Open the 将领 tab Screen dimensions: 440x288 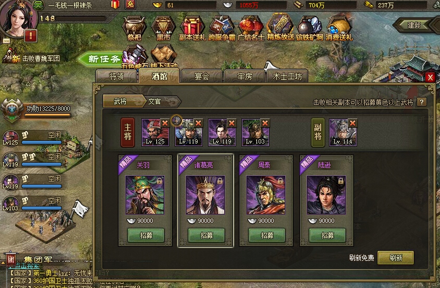pyautogui.click(x=116, y=76)
